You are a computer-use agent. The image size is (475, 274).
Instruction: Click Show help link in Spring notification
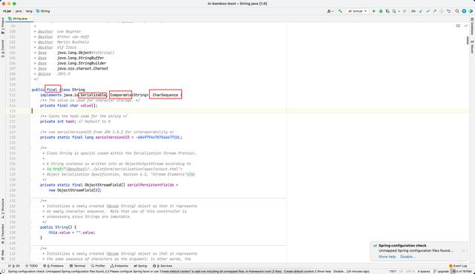click(387, 256)
